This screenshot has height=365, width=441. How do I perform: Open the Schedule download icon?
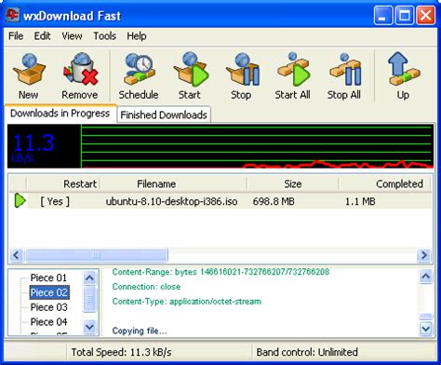[x=139, y=69]
